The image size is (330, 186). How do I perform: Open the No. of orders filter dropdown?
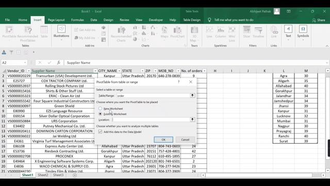point(204,71)
